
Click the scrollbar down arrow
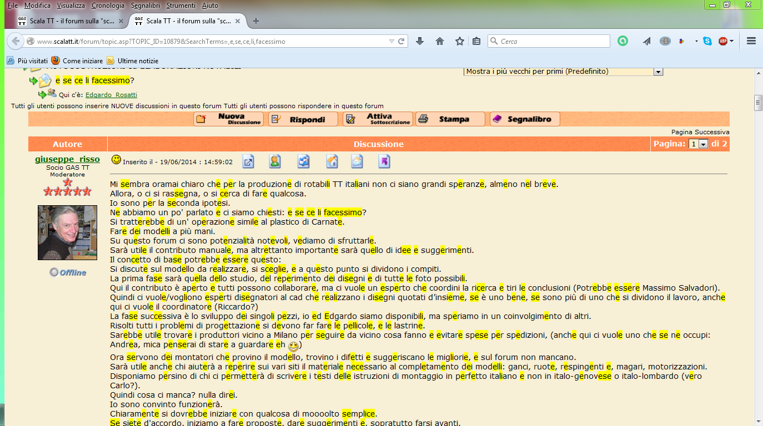pyautogui.click(x=758, y=421)
